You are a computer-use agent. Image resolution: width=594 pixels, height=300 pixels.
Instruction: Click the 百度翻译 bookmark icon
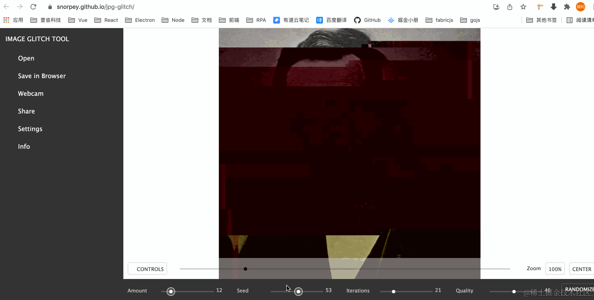click(320, 20)
